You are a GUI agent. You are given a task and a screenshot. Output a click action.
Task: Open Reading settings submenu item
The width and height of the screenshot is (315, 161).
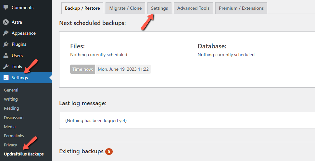[x=11, y=108]
